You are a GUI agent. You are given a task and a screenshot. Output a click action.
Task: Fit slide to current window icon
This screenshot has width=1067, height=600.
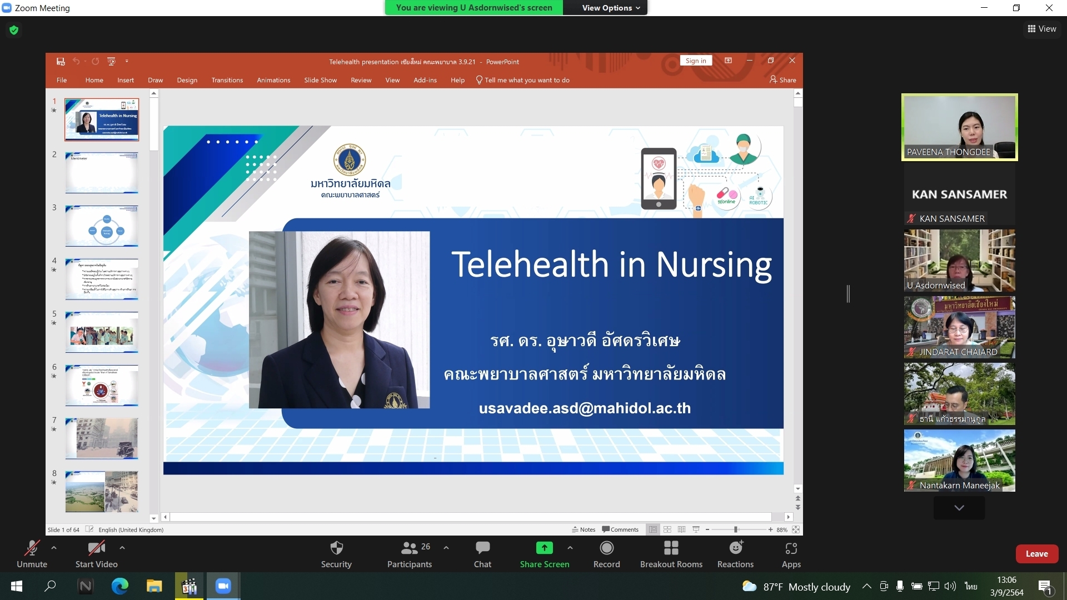coord(796,529)
